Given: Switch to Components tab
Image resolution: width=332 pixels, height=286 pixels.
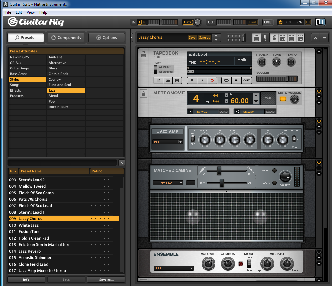Looking at the screenshot, I should tap(66, 38).
